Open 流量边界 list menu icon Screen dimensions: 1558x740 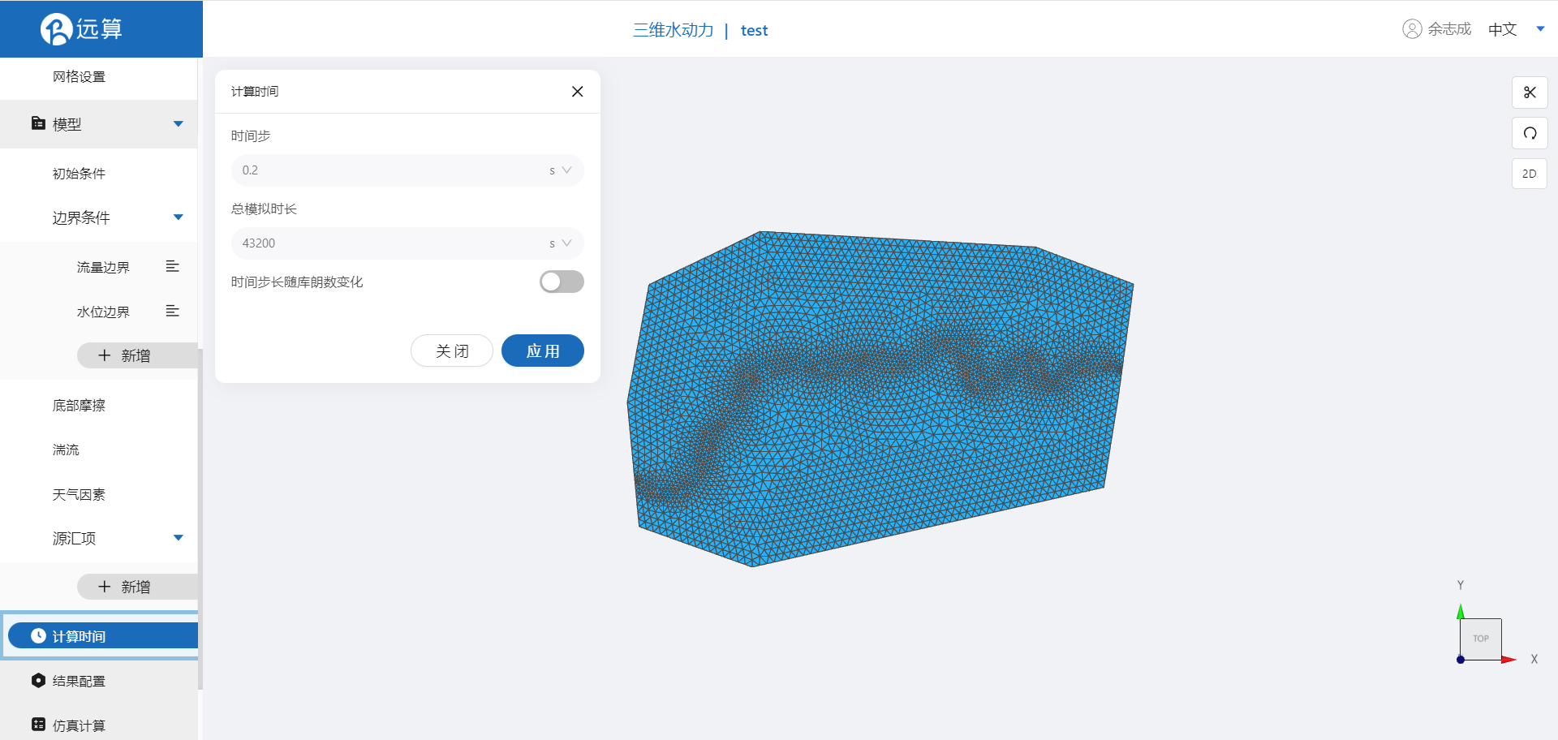(x=172, y=266)
